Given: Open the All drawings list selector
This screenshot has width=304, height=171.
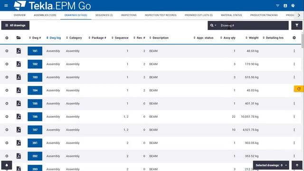Looking at the screenshot, I should pos(15,25).
